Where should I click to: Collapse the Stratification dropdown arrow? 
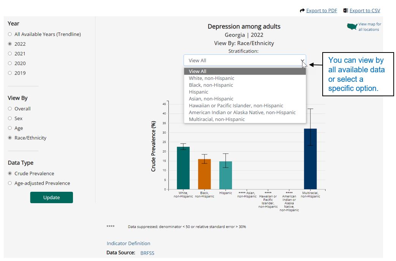pos(303,61)
